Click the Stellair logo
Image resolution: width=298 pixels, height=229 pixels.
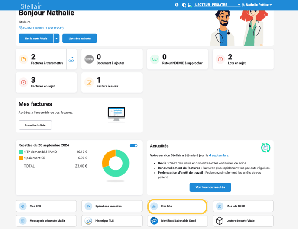coord(31,6)
